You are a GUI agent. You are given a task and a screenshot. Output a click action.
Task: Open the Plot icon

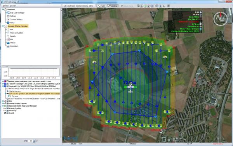pos(8,39)
